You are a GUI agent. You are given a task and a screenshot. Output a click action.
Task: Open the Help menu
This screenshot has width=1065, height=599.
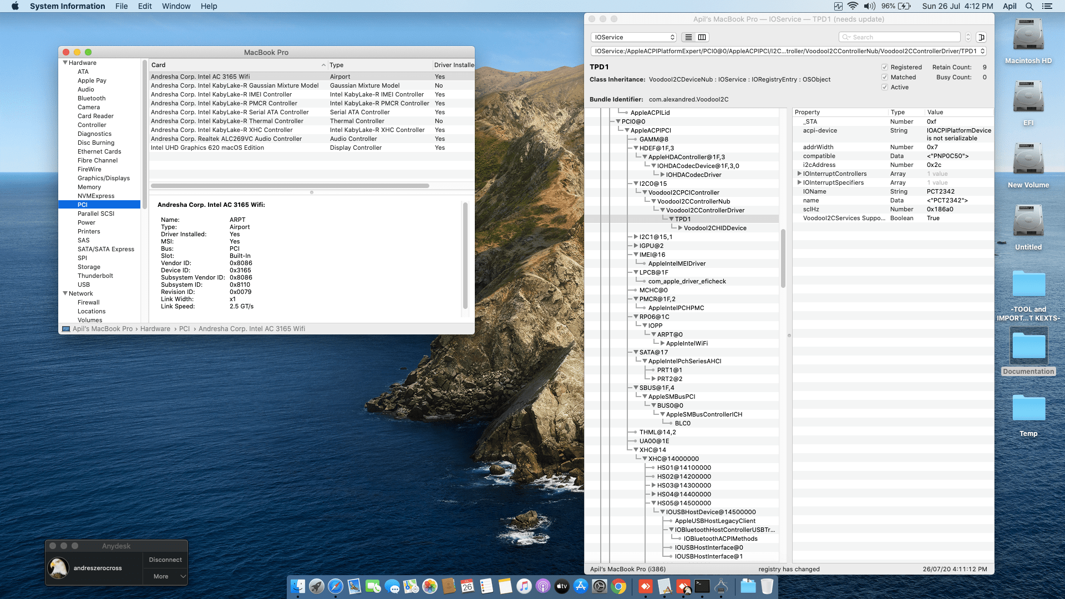[209, 6]
